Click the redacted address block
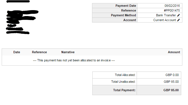The height and width of the screenshot is (105, 188). click(22, 22)
